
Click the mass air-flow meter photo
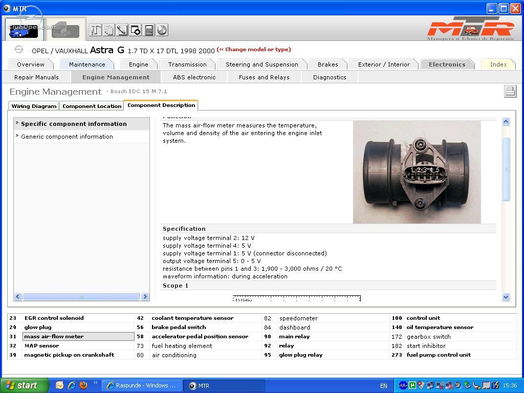pyautogui.click(x=417, y=172)
